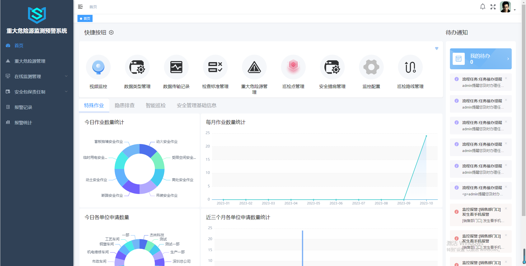526x266 pixels.
Task: Click the system logo in the sidebar
Action: click(x=37, y=15)
